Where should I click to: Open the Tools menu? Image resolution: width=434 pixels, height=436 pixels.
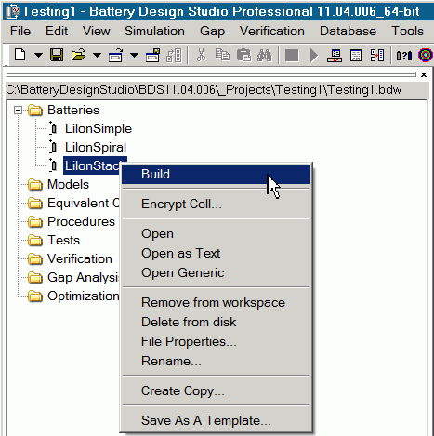(407, 31)
